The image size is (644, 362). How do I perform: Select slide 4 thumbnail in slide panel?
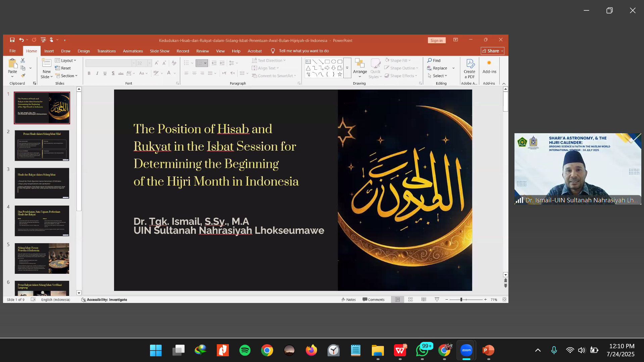pos(42,221)
